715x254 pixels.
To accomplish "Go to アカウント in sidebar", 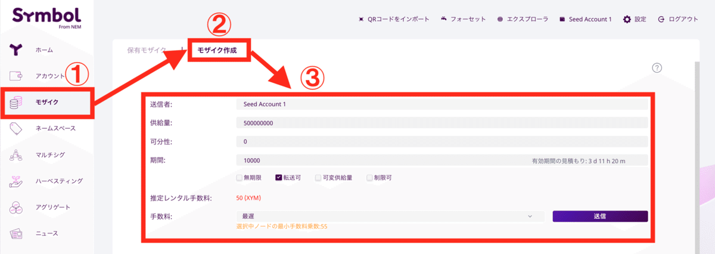I will point(50,76).
